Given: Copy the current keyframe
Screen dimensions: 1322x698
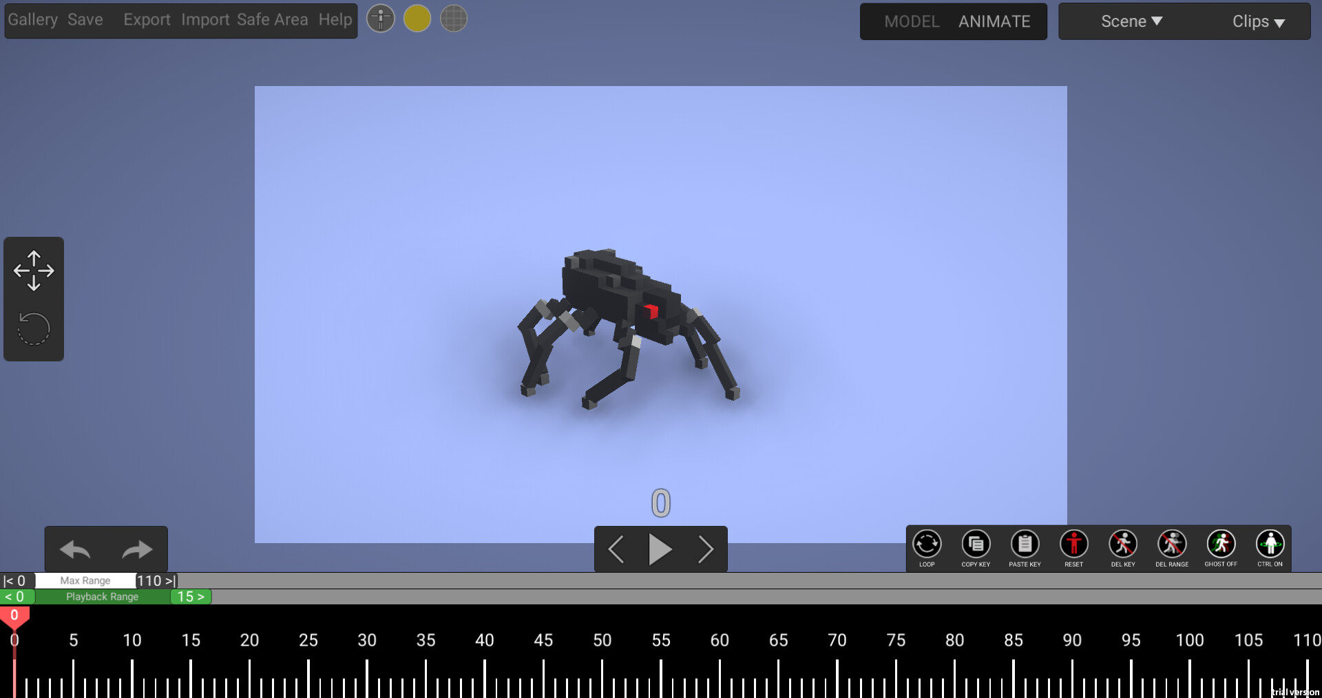Looking at the screenshot, I should click(976, 545).
